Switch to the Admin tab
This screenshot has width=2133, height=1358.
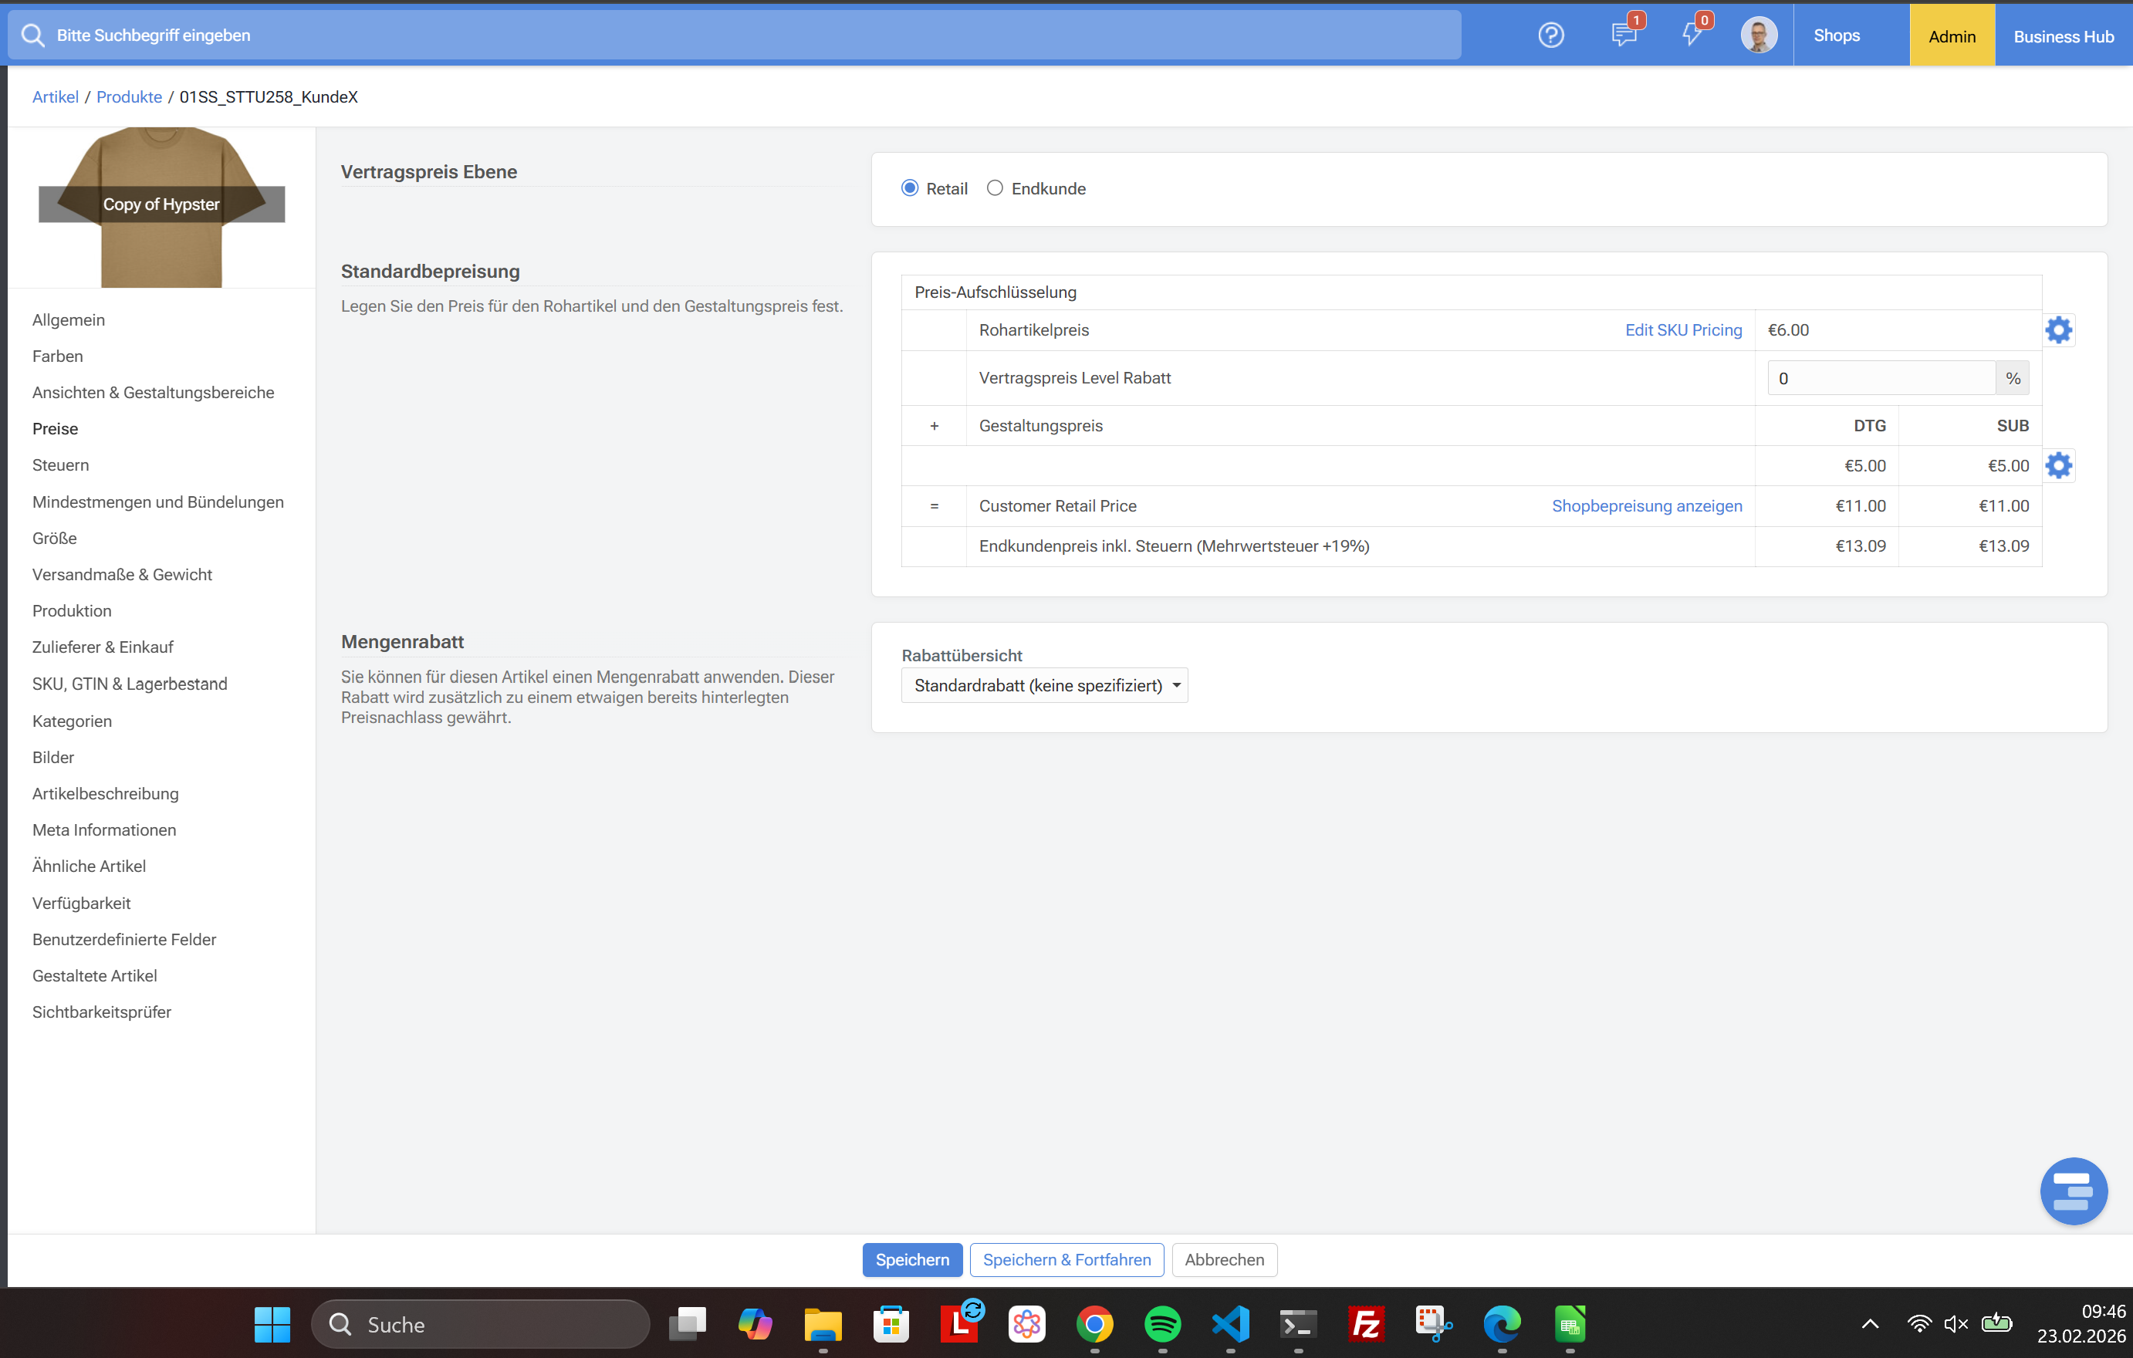(1952, 36)
